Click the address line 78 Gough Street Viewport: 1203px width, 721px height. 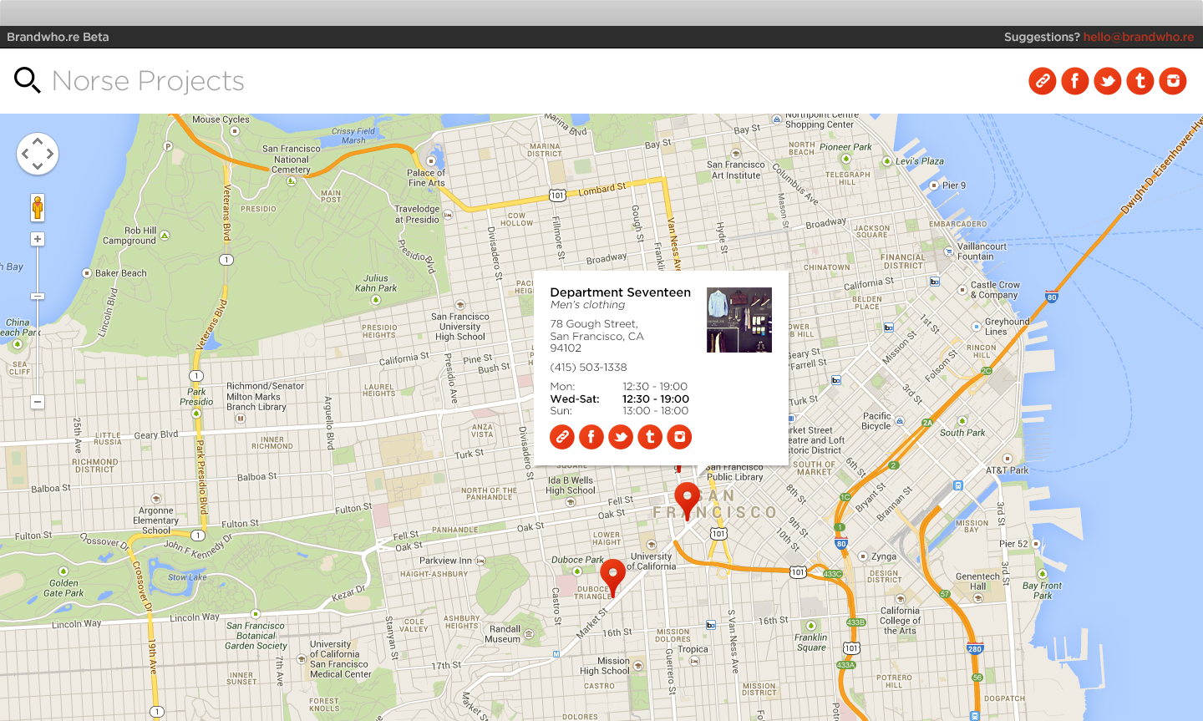click(594, 324)
